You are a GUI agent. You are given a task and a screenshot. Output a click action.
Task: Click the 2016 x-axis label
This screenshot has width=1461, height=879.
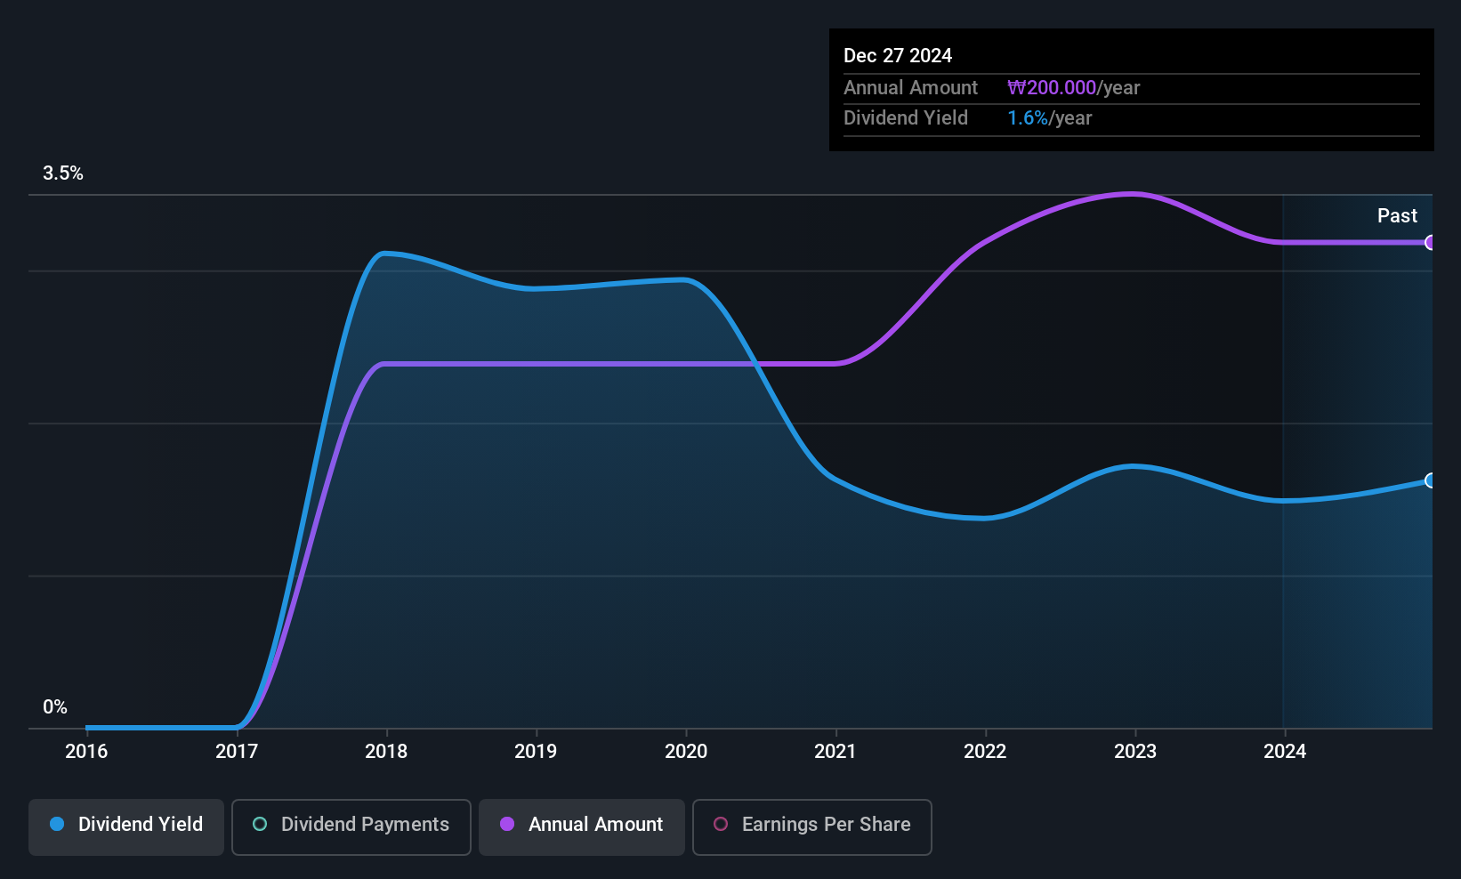tap(86, 751)
